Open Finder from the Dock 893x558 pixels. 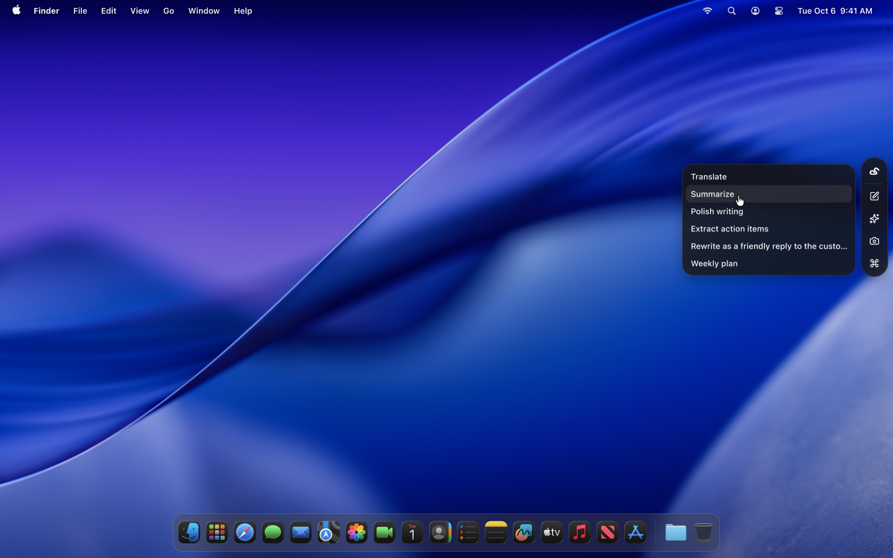189,533
